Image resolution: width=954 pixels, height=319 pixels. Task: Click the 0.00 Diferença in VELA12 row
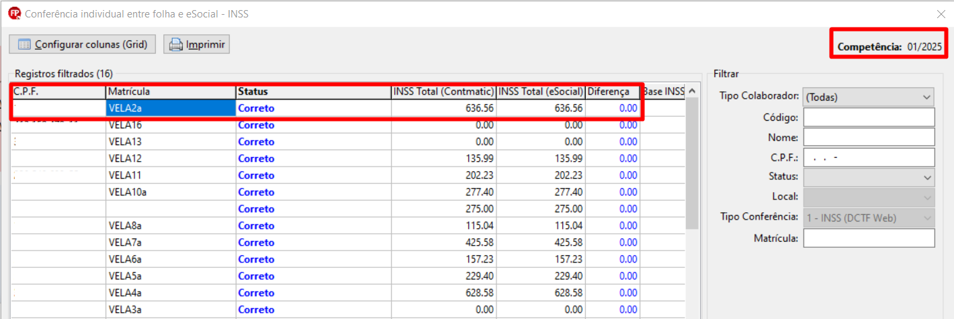click(628, 158)
